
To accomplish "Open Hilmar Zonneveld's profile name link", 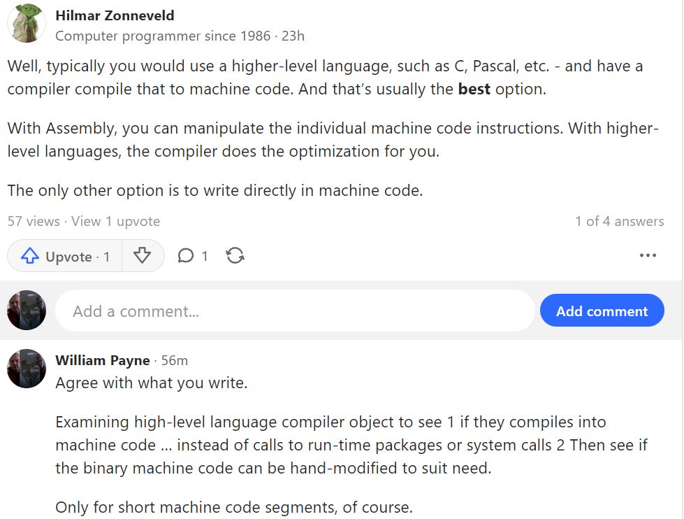I will (115, 15).
